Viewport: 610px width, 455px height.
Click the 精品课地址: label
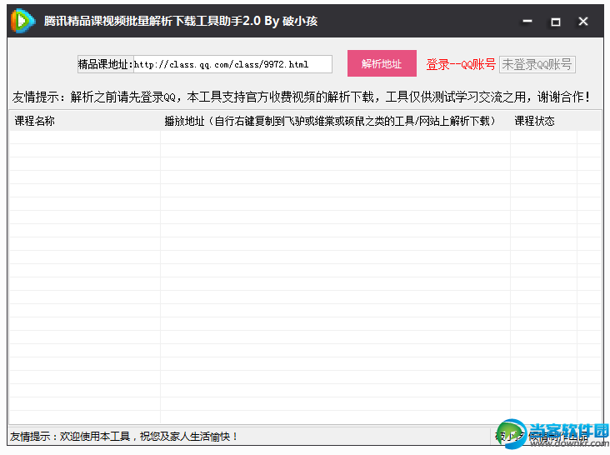(x=106, y=64)
